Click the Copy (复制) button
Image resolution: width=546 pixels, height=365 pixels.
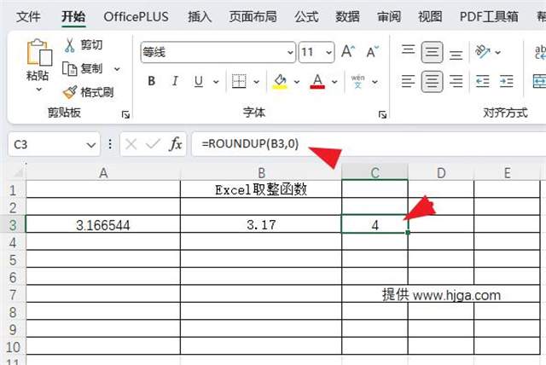point(83,68)
